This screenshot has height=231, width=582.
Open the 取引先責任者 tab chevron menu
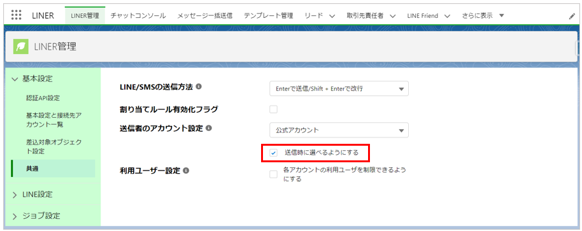pos(393,16)
